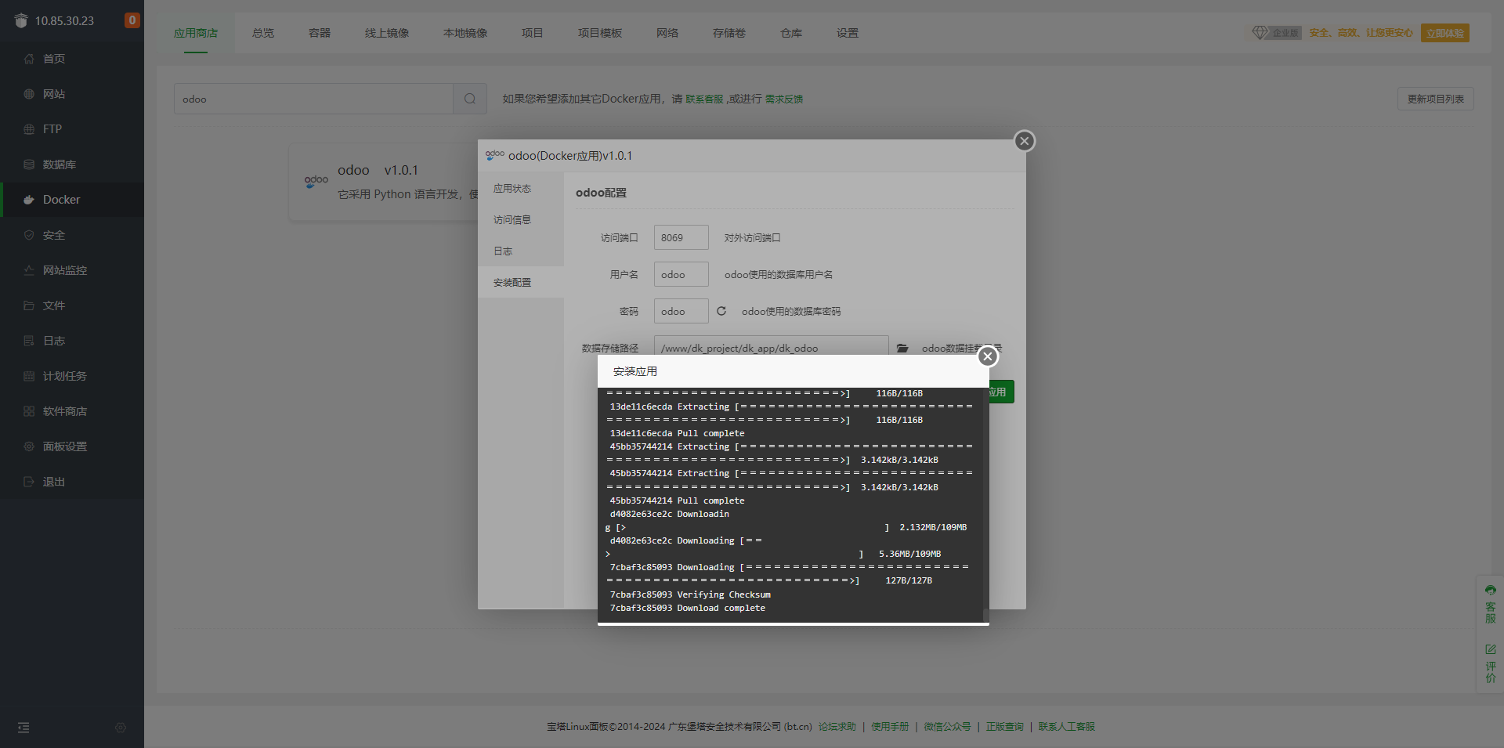Open the FTP sidebar item

(71, 129)
